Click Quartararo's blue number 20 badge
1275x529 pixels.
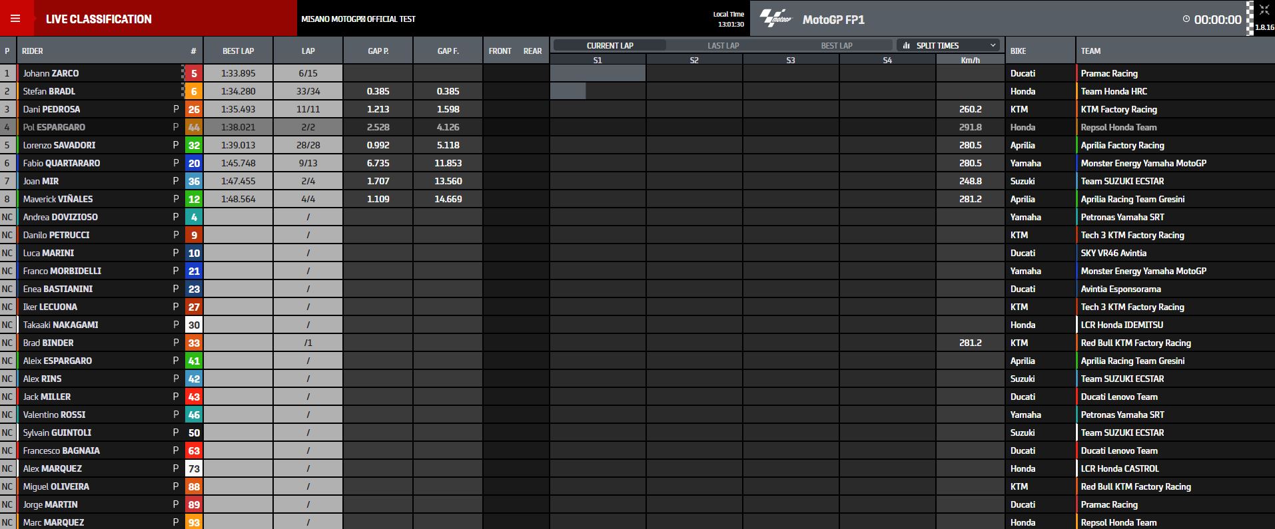click(194, 163)
